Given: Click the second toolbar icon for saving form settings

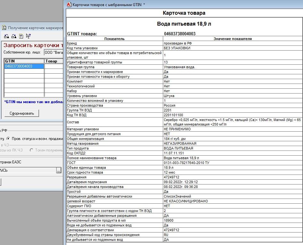Looking at the screenshot, I should click(14, 36).
